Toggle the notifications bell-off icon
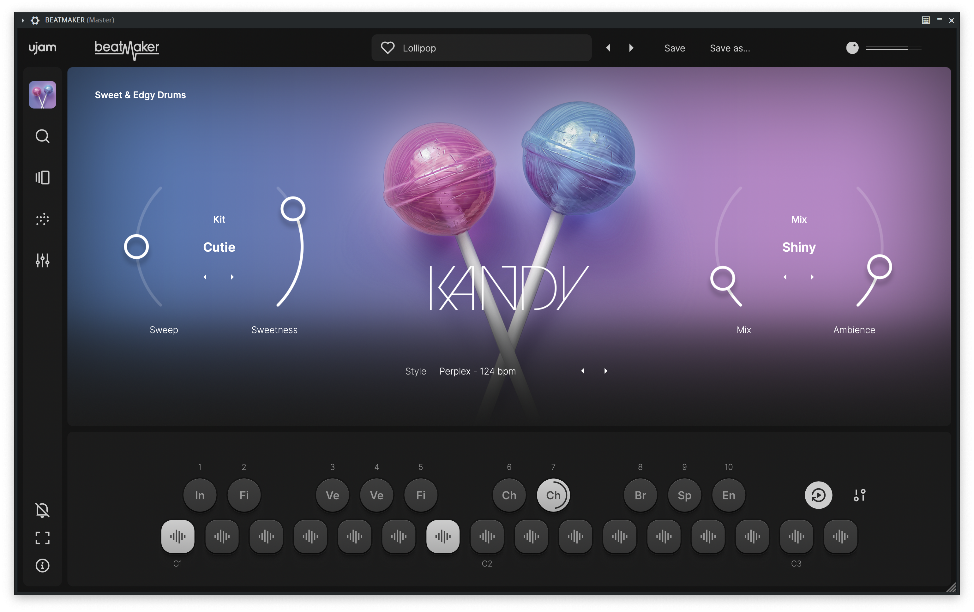The height and width of the screenshot is (612, 974). (42, 510)
